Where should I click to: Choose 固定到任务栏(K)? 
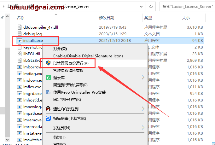point(67,100)
